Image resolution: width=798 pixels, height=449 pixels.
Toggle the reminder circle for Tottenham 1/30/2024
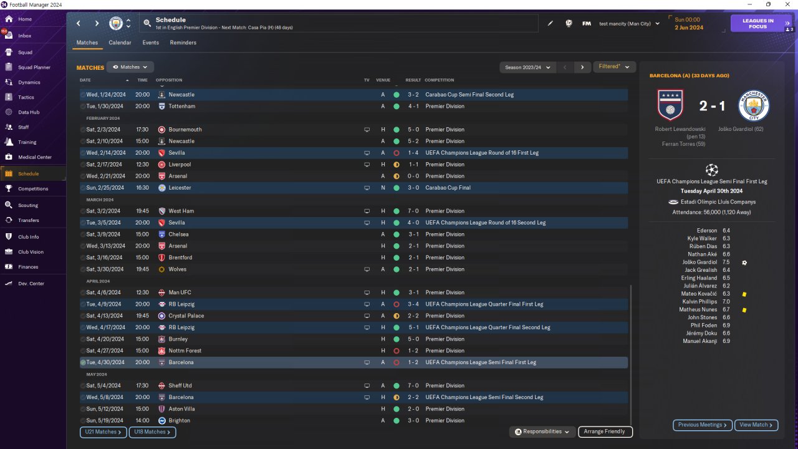83,107
